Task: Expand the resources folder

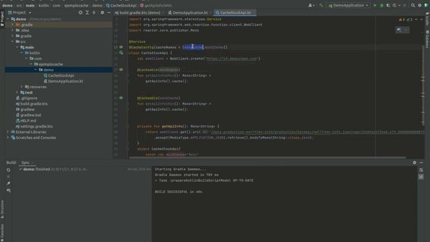Action: [x=22, y=87]
